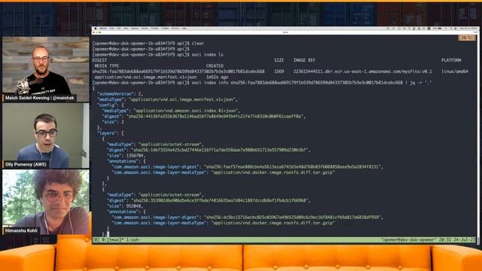Click the 'Himanshu Kohli' name label
482x271 pixels.
(x=21, y=231)
